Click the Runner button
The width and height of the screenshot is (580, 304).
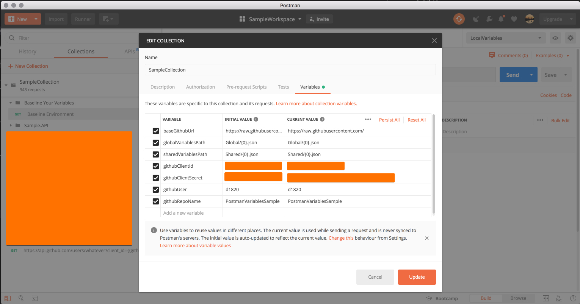[x=83, y=19]
